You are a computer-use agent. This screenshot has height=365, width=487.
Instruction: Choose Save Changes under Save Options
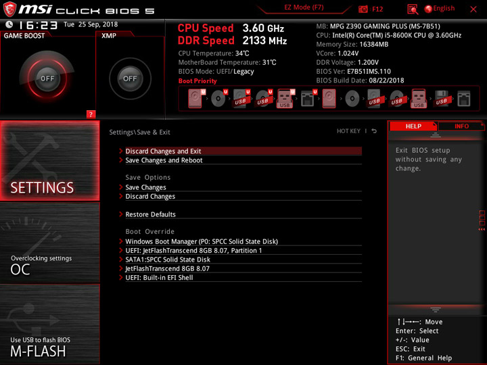click(243, 187)
